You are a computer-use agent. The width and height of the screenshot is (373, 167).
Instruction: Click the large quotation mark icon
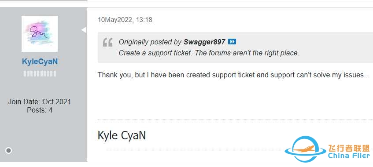point(108,43)
